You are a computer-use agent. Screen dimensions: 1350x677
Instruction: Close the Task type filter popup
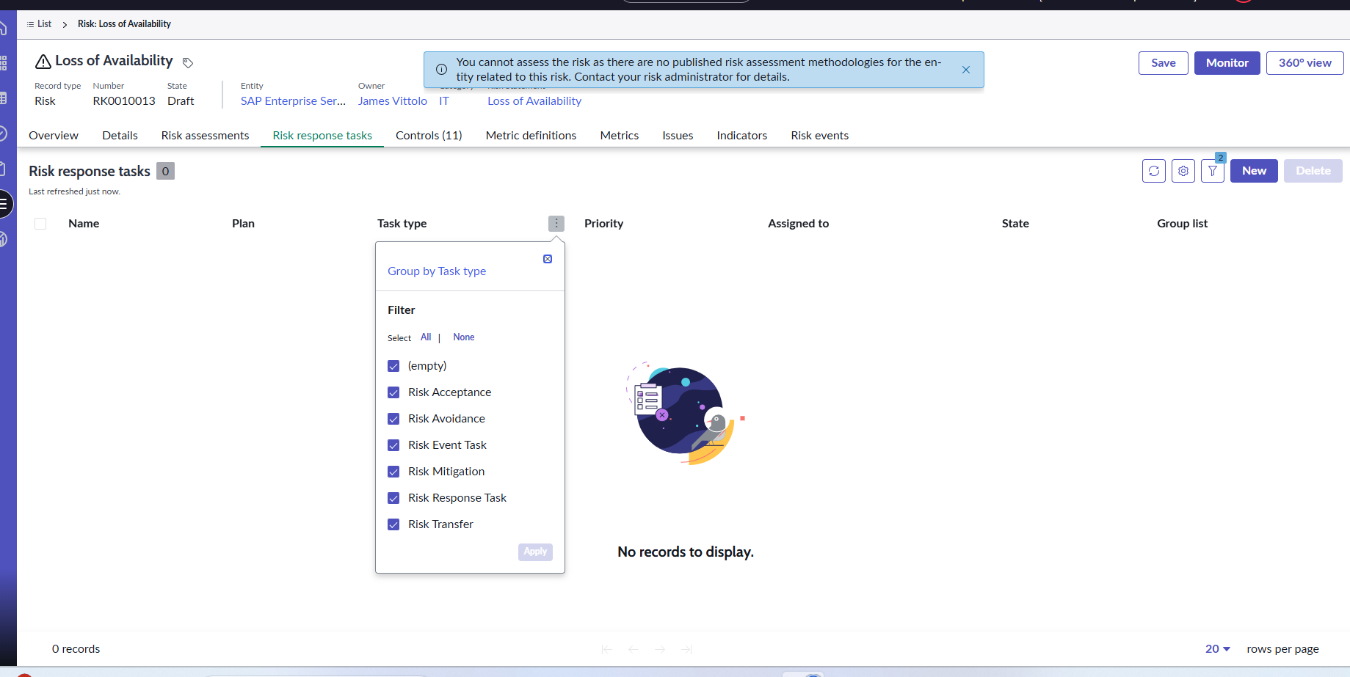pyautogui.click(x=548, y=259)
